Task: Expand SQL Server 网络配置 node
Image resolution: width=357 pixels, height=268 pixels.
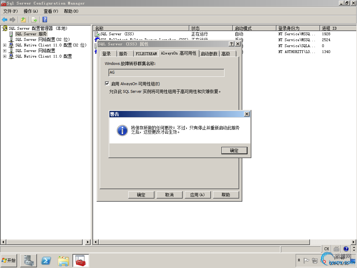Action: click(5, 51)
